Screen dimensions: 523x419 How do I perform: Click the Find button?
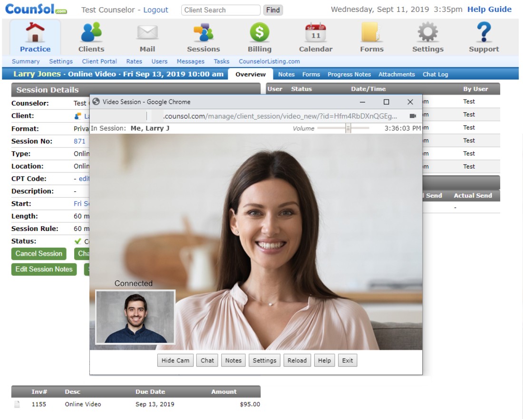click(273, 10)
